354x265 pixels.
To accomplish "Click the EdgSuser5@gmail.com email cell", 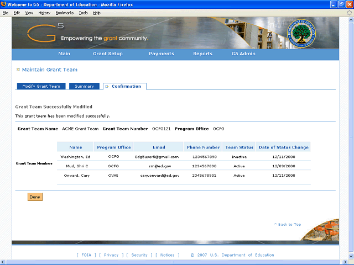I will 157,157.
